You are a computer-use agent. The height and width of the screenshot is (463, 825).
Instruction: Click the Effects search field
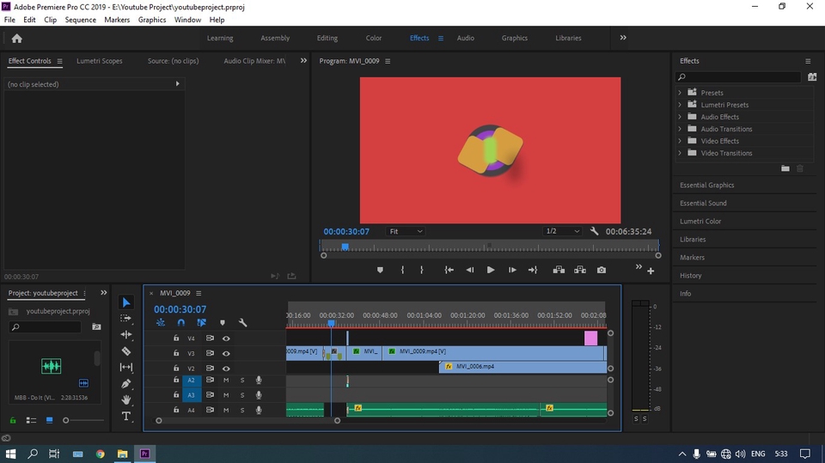738,76
